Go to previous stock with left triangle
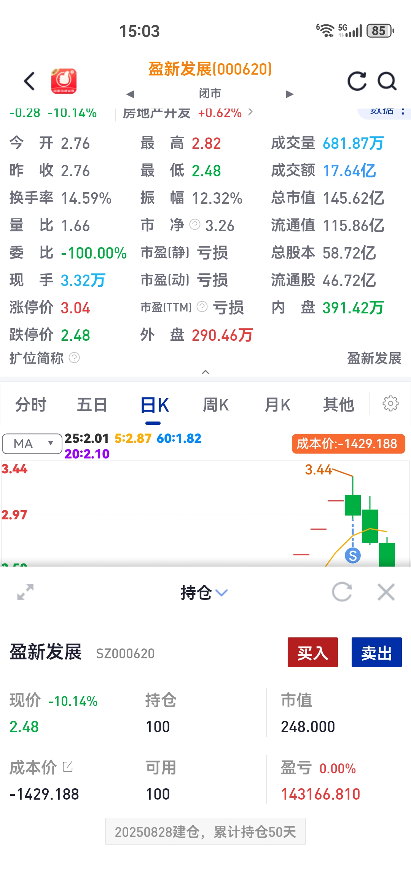411x891 pixels. [130, 94]
